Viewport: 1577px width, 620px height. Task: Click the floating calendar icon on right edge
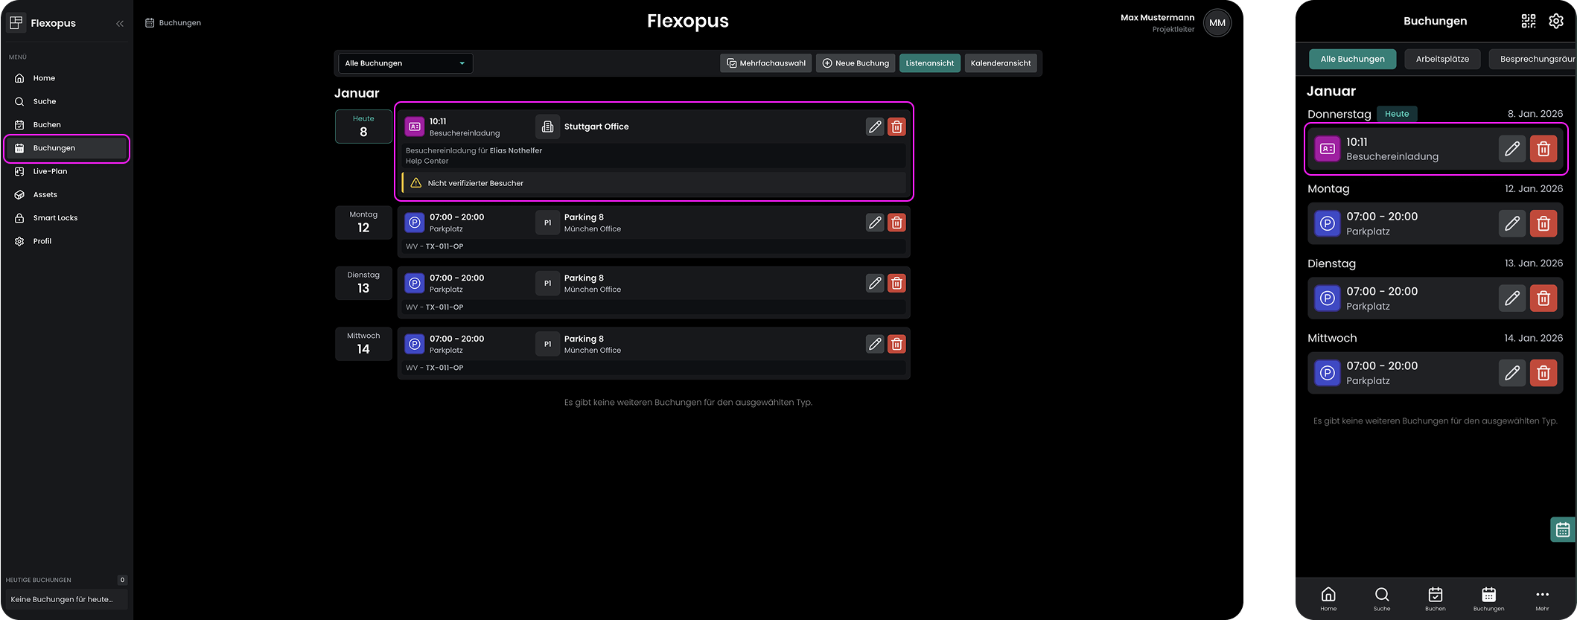click(1562, 530)
